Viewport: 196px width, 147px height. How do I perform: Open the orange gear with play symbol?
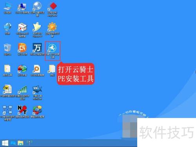click(x=52, y=27)
